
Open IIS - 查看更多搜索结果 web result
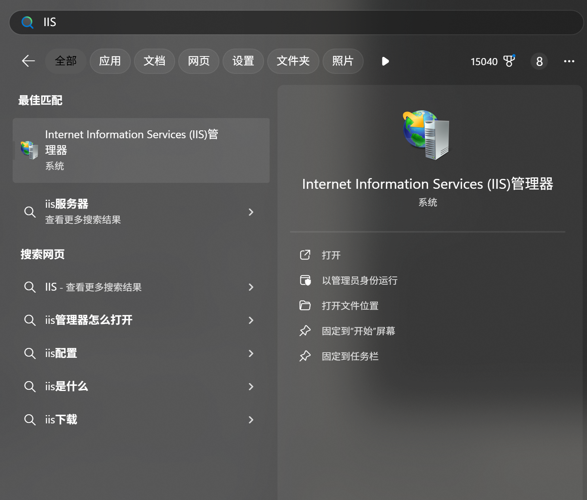141,287
